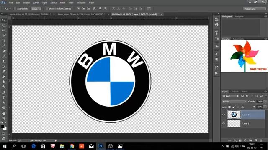This screenshot has width=268, height=150.
Task: Select the Paint Bucket tool
Action: [4, 77]
